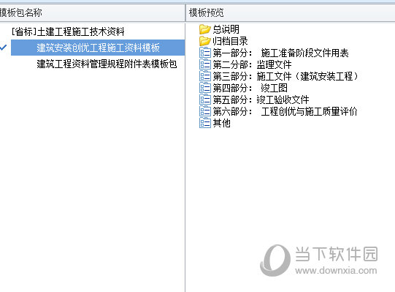This screenshot has width=395, height=292.
Task: Click the 总说明 folder icon
Action: click(x=205, y=29)
